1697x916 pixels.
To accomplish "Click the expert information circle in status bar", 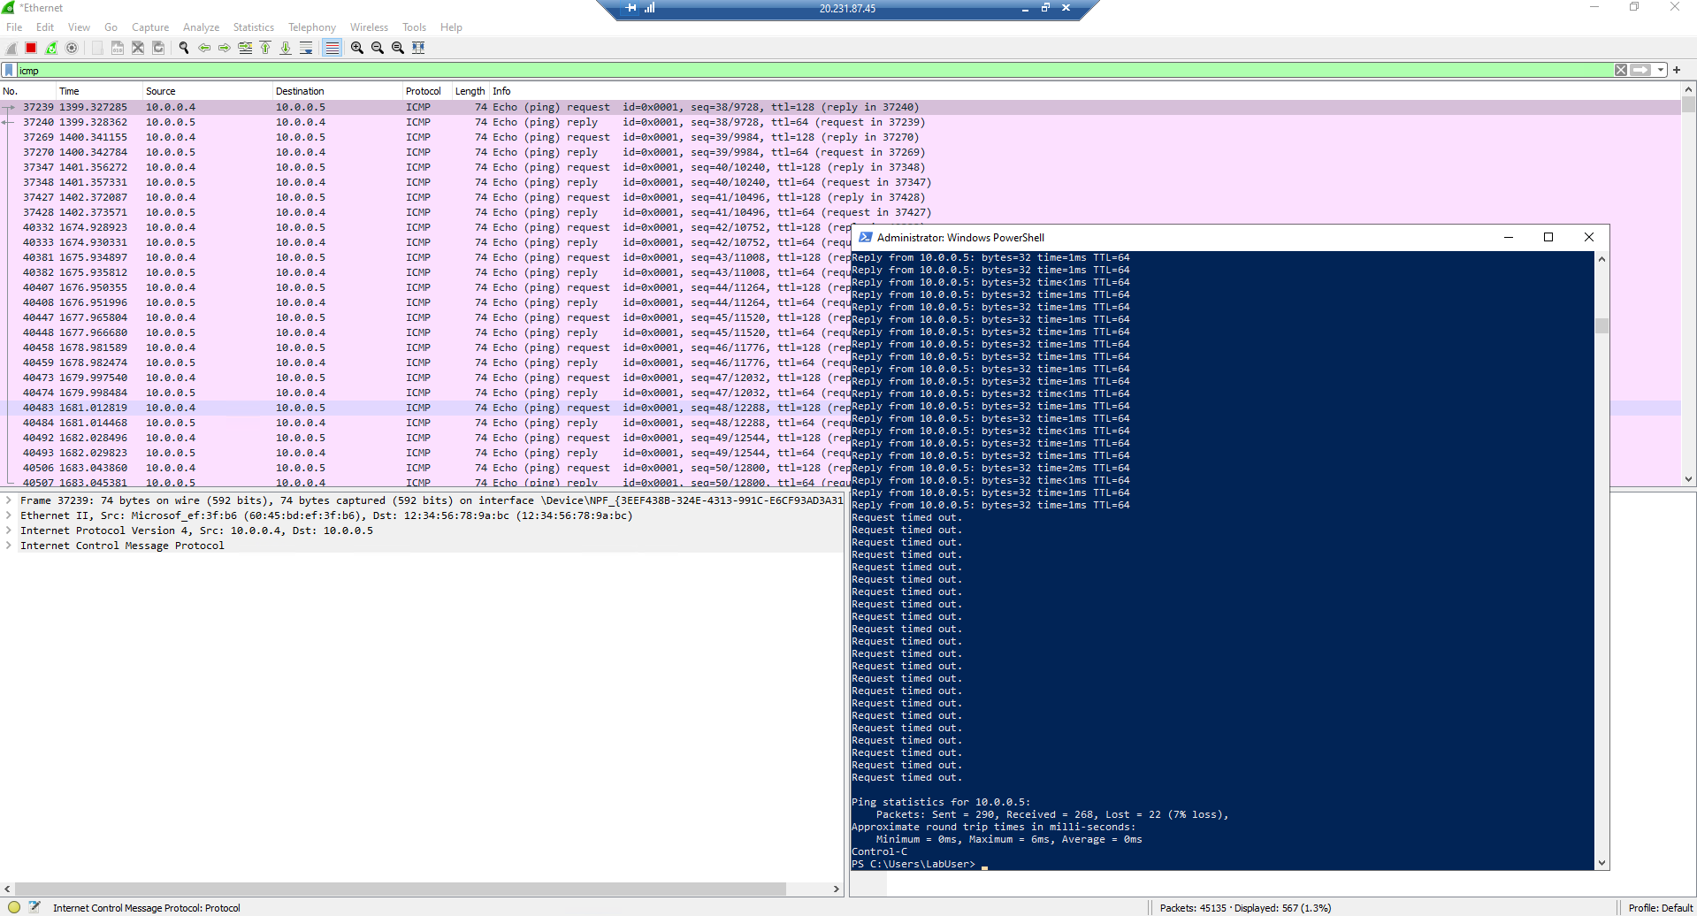I will 14,907.
